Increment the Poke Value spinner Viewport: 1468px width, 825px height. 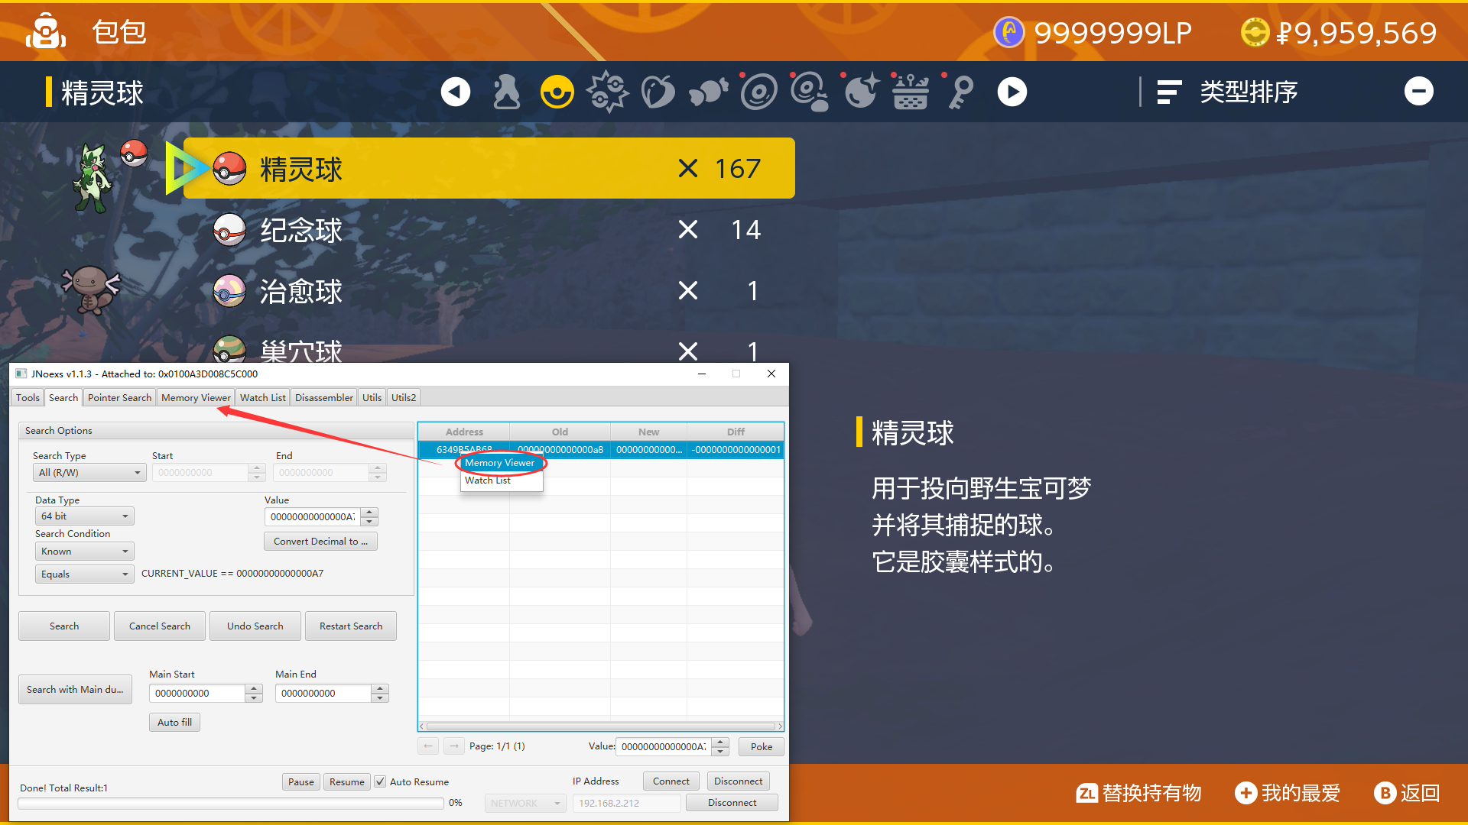tap(720, 742)
